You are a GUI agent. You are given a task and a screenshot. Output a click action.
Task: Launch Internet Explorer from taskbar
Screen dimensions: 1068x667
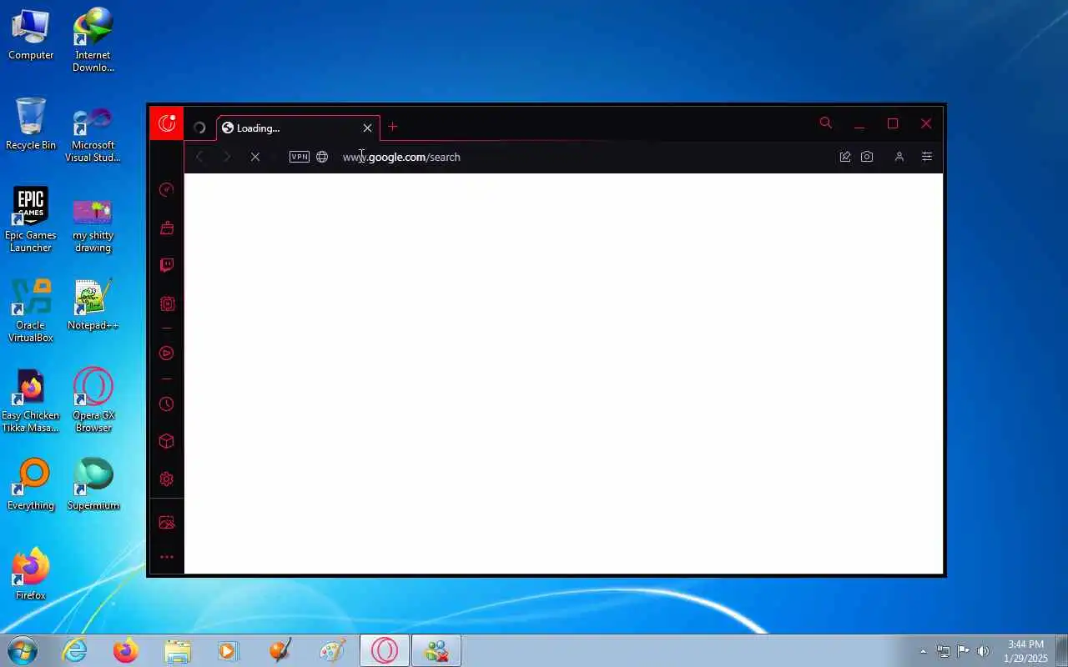pyautogui.click(x=75, y=650)
